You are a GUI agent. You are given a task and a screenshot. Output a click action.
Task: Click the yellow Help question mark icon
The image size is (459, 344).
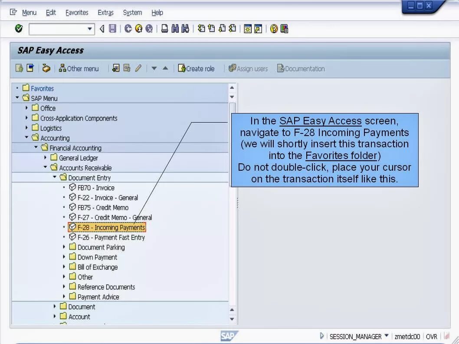(274, 29)
